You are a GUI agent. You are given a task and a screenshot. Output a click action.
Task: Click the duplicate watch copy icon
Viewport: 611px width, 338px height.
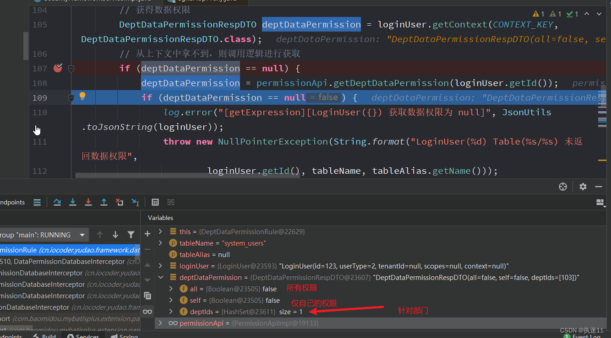point(147,295)
